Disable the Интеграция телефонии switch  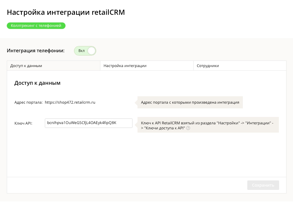(85, 51)
